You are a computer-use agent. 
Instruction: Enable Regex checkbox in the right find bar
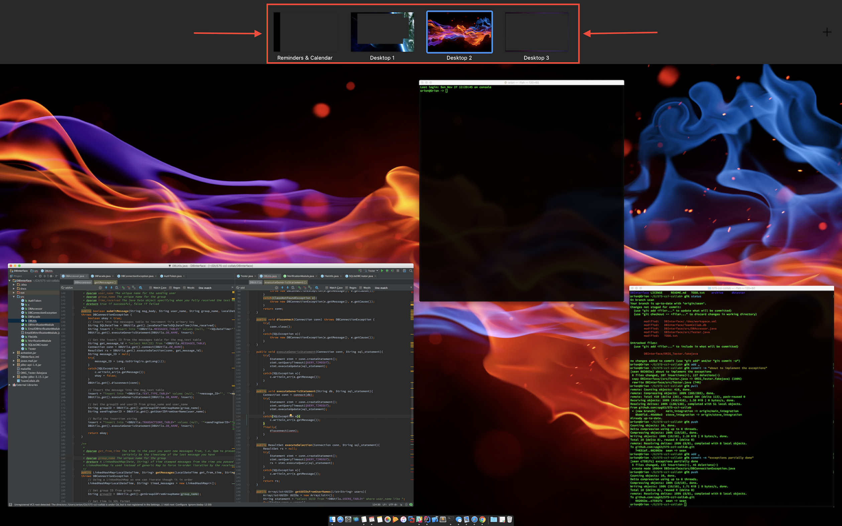coord(346,288)
